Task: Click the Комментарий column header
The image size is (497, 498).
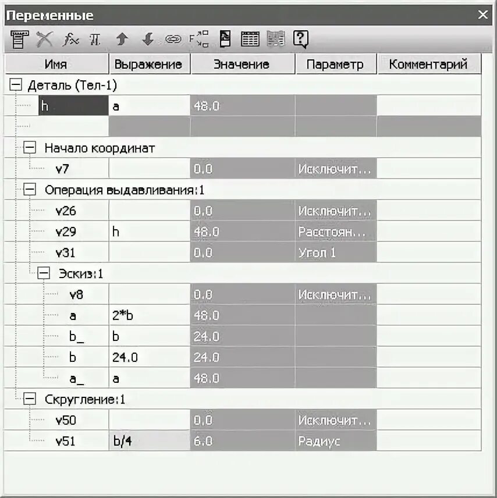Action: coord(429,64)
